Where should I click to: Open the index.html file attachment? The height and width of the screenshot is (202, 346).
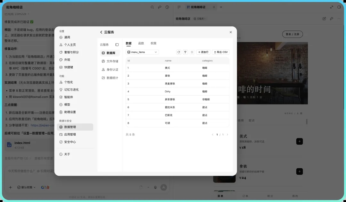coord(29,145)
